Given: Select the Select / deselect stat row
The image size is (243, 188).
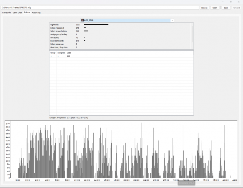Looking at the screenshot, I should [x=120, y=28].
